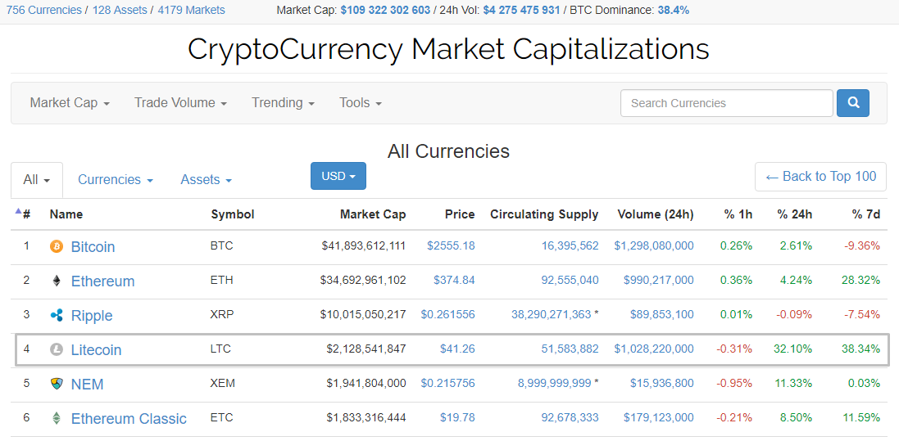Switch to the Currencies tab
Image resolution: width=899 pixels, height=441 pixels.
click(116, 180)
